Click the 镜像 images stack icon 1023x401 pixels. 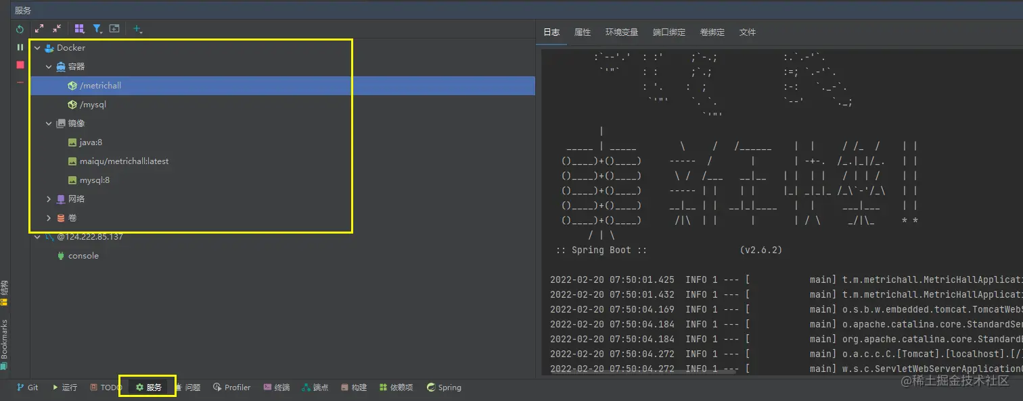61,124
